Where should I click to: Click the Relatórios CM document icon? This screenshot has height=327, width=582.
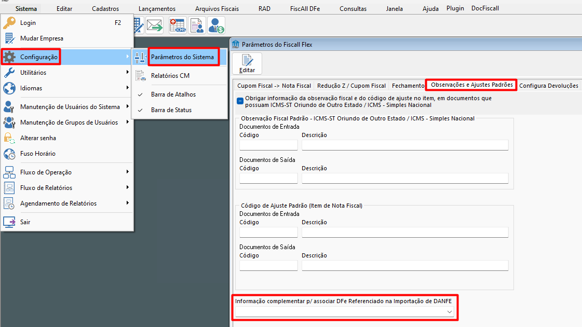coord(140,76)
